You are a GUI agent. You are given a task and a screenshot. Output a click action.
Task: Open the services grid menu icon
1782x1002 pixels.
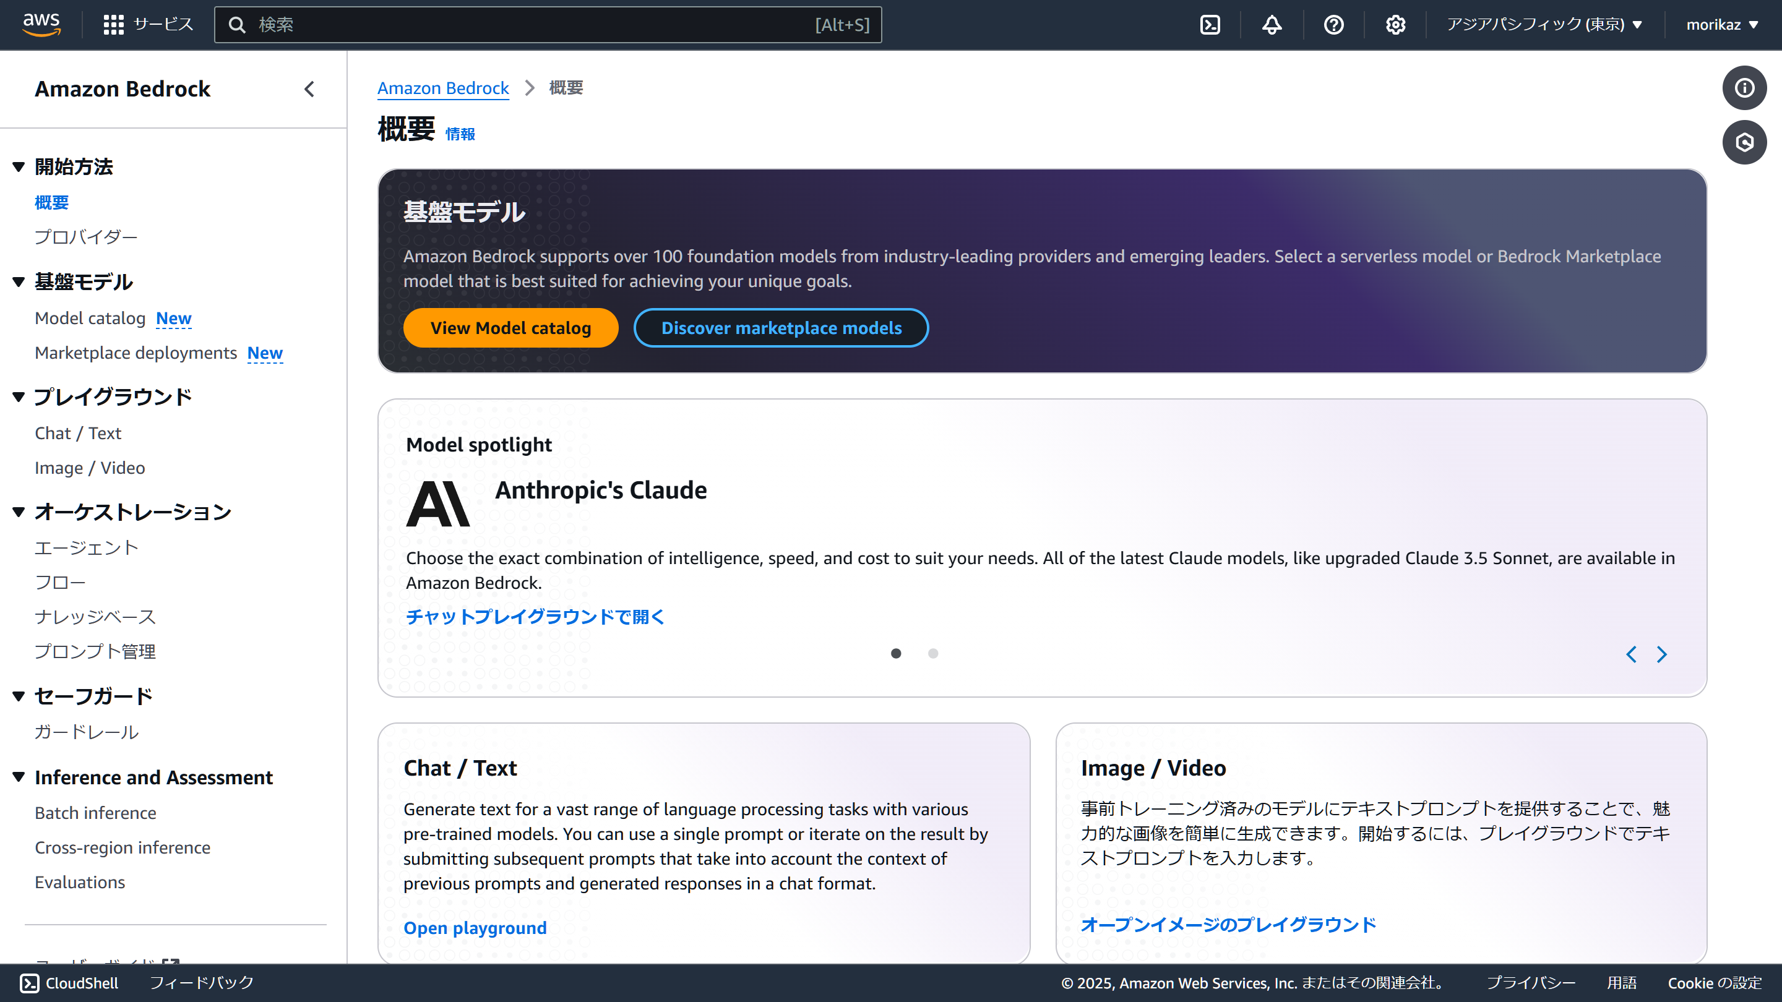[x=113, y=25]
